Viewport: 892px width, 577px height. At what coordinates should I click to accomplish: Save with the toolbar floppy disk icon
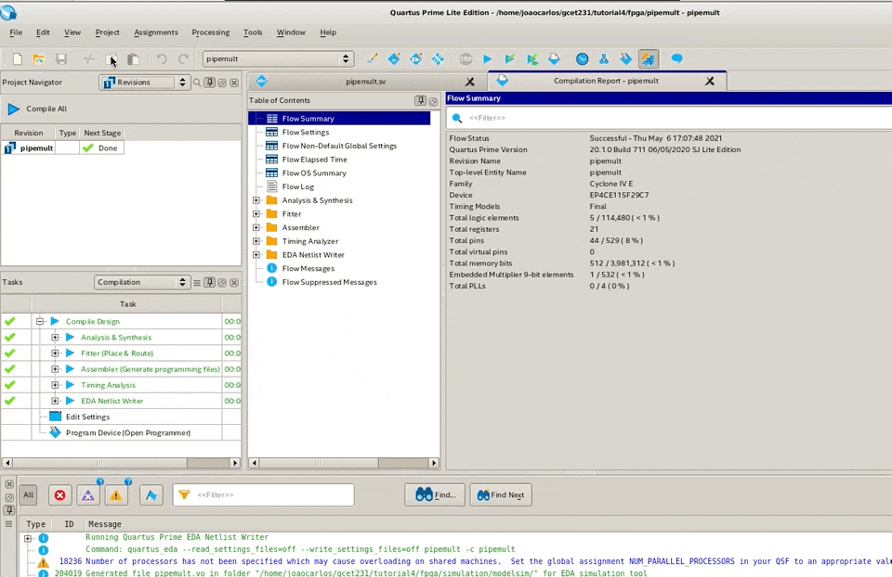click(61, 59)
